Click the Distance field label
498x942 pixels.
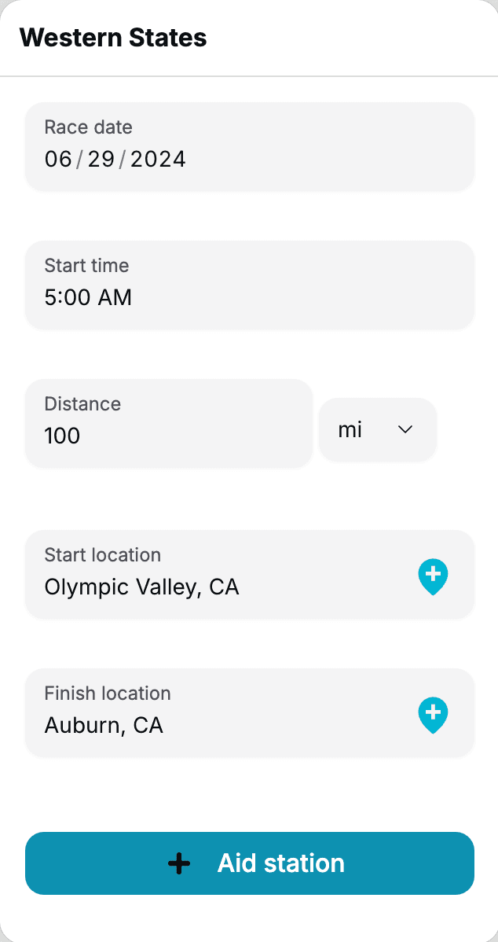82,404
